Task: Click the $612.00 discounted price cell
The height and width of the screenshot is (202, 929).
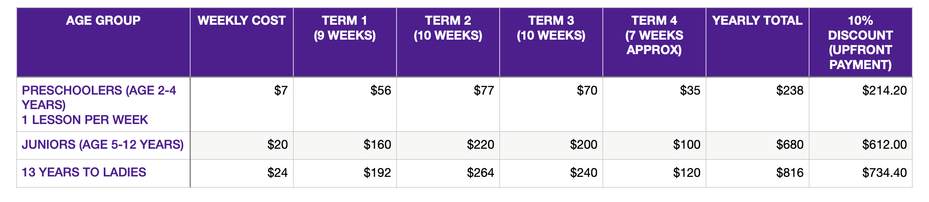Action: [x=861, y=145]
